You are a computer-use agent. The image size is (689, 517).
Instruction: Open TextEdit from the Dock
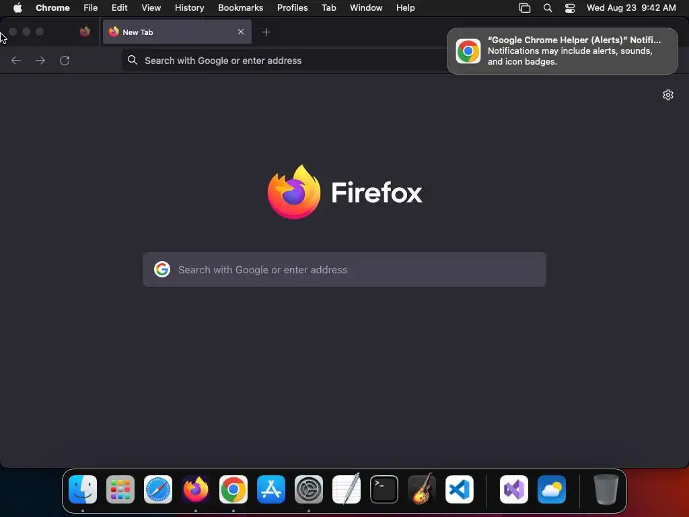tap(347, 489)
